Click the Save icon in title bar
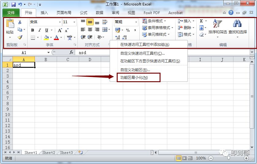 coord(13,5)
